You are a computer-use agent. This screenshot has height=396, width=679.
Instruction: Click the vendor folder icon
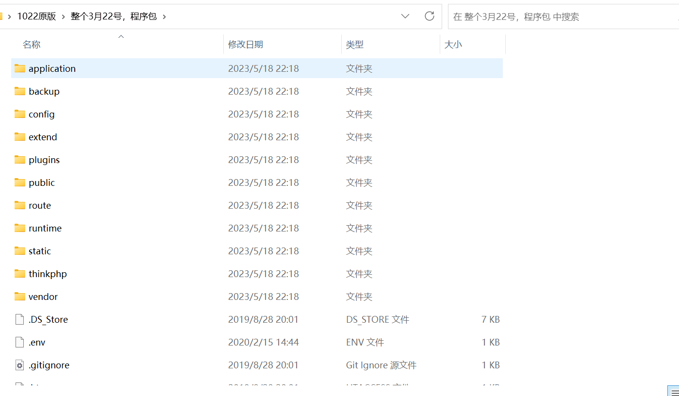20,297
